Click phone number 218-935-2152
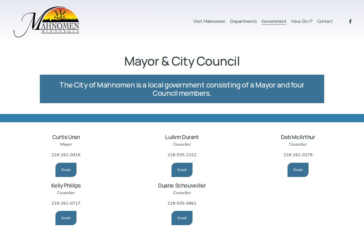This screenshot has height=228, width=364. click(182, 155)
